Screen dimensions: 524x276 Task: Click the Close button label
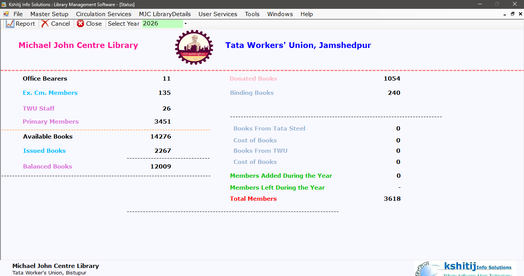94,24
